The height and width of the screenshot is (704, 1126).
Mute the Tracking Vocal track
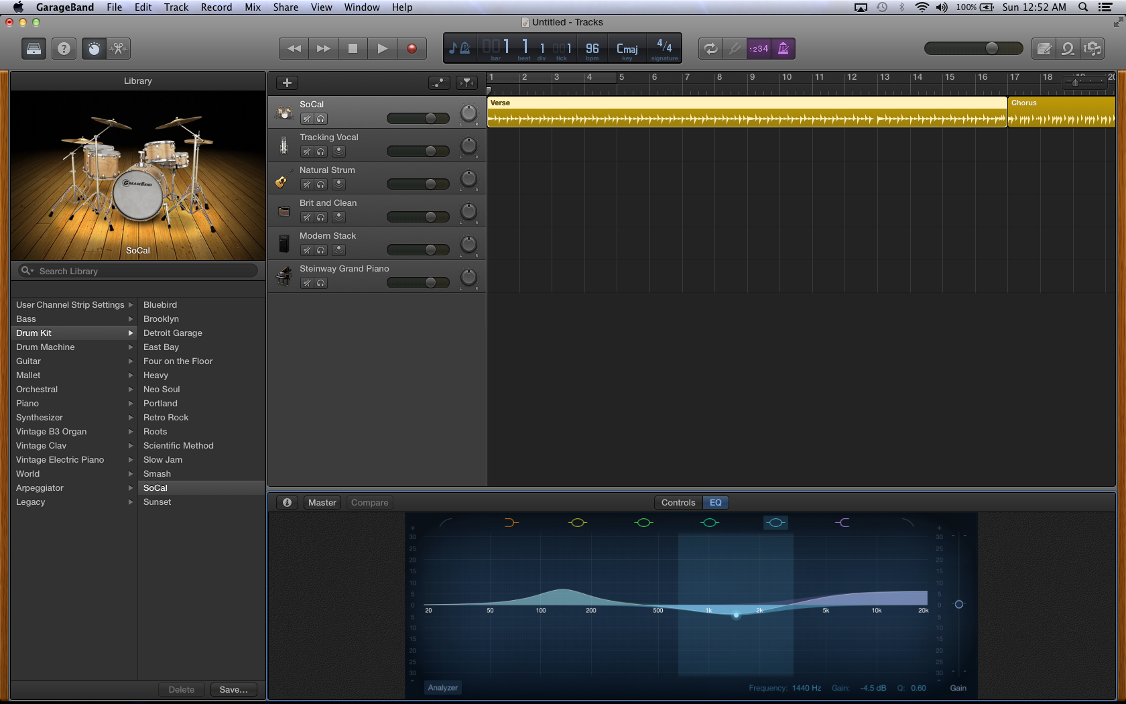coord(306,152)
